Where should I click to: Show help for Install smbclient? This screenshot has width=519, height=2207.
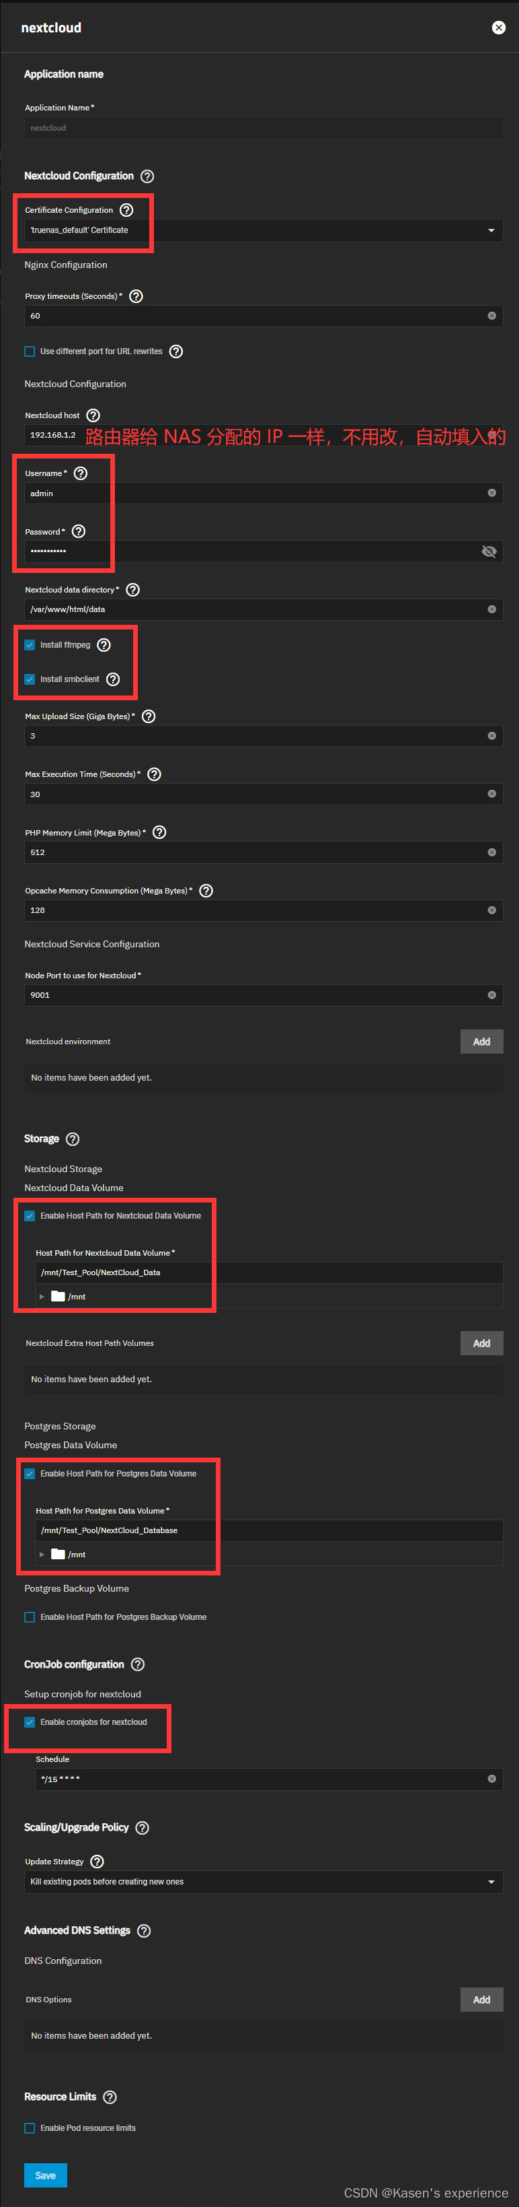pyautogui.click(x=113, y=679)
